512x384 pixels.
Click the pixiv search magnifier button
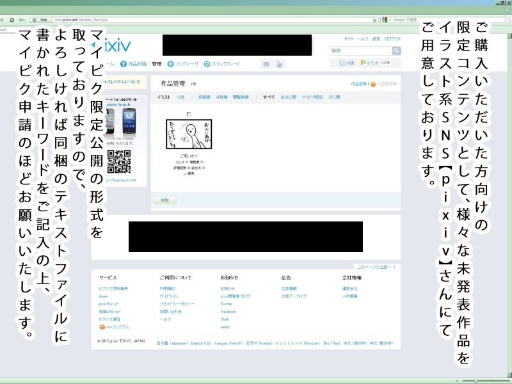point(396,51)
